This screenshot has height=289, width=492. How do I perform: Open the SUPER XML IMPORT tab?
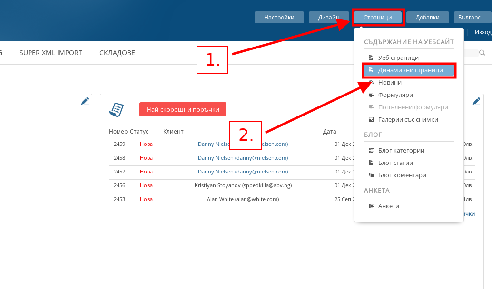coord(51,53)
